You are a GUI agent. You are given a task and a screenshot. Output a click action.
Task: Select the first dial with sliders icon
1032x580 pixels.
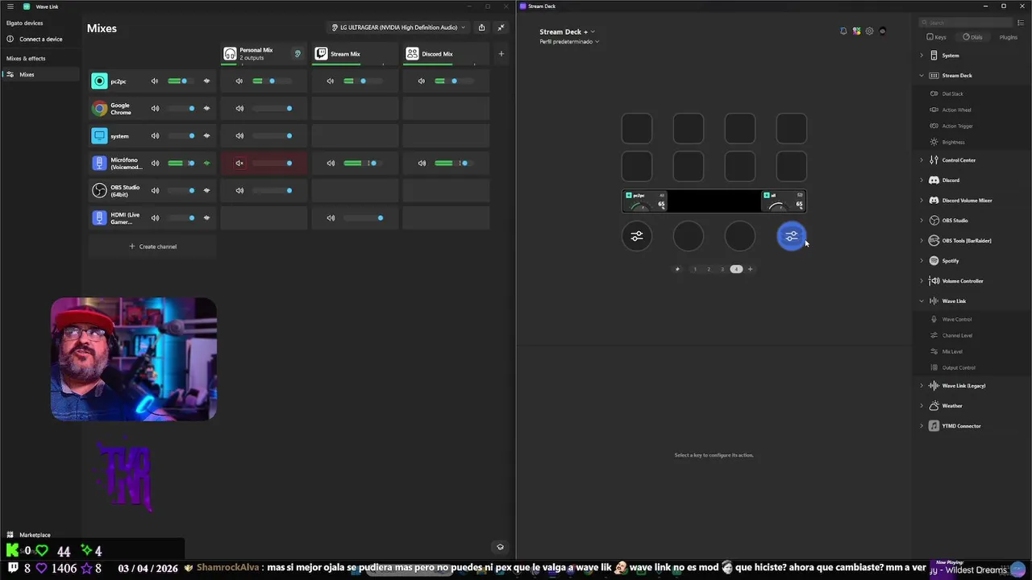[637, 236]
